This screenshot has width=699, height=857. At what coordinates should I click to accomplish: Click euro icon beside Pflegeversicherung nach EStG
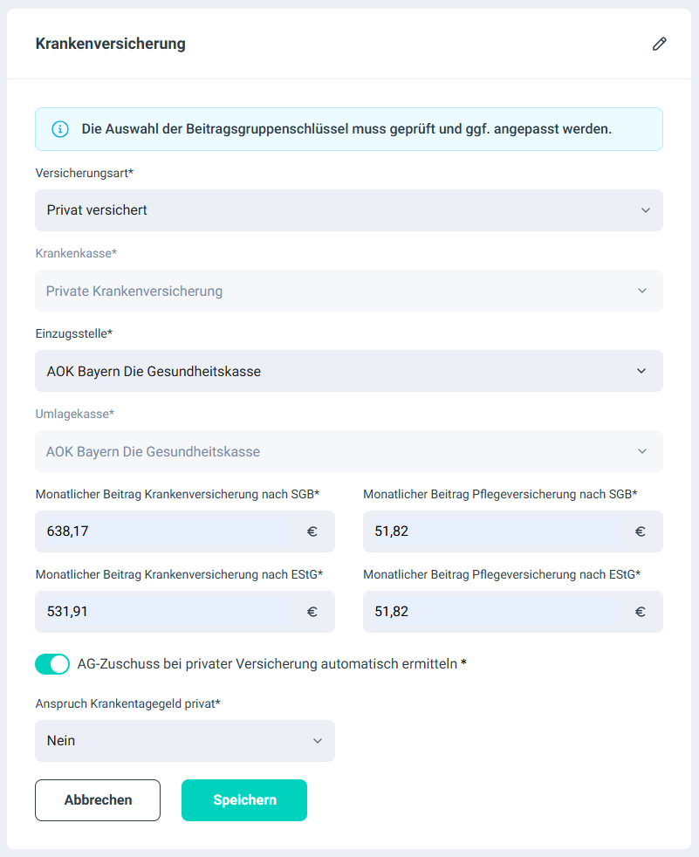640,612
